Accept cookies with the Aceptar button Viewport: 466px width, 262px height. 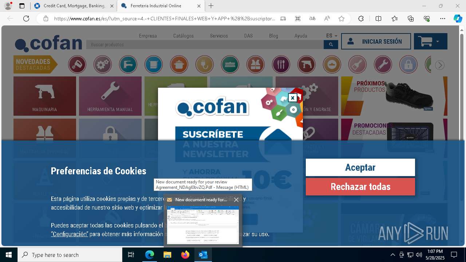360,167
